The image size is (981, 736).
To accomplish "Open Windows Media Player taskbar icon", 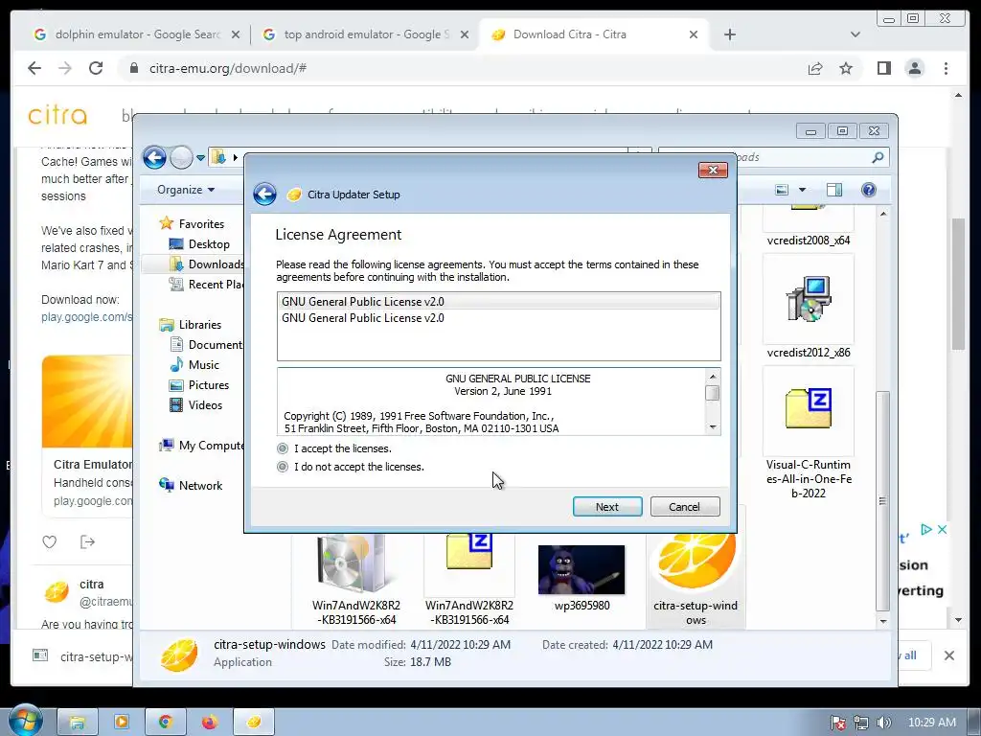I will coord(122,723).
